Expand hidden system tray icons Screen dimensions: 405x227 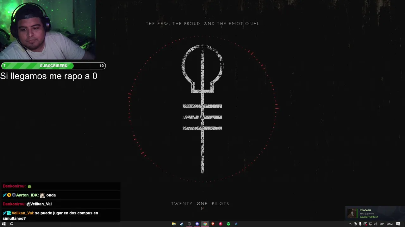tap(350, 224)
